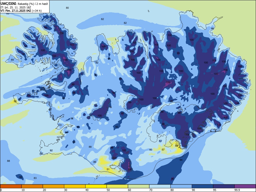Viewport: 256px width, 192px height.
Task: Click the '70' legend scale label
Action: click(151, 190)
